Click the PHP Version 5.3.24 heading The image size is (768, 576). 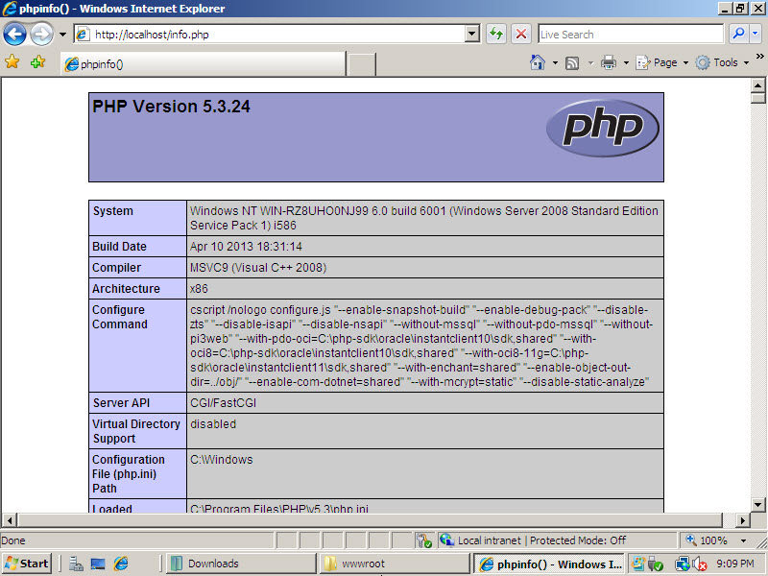point(171,107)
